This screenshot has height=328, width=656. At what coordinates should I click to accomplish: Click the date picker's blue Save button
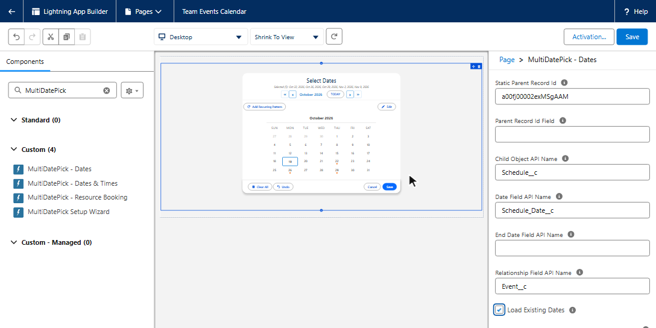[389, 186]
